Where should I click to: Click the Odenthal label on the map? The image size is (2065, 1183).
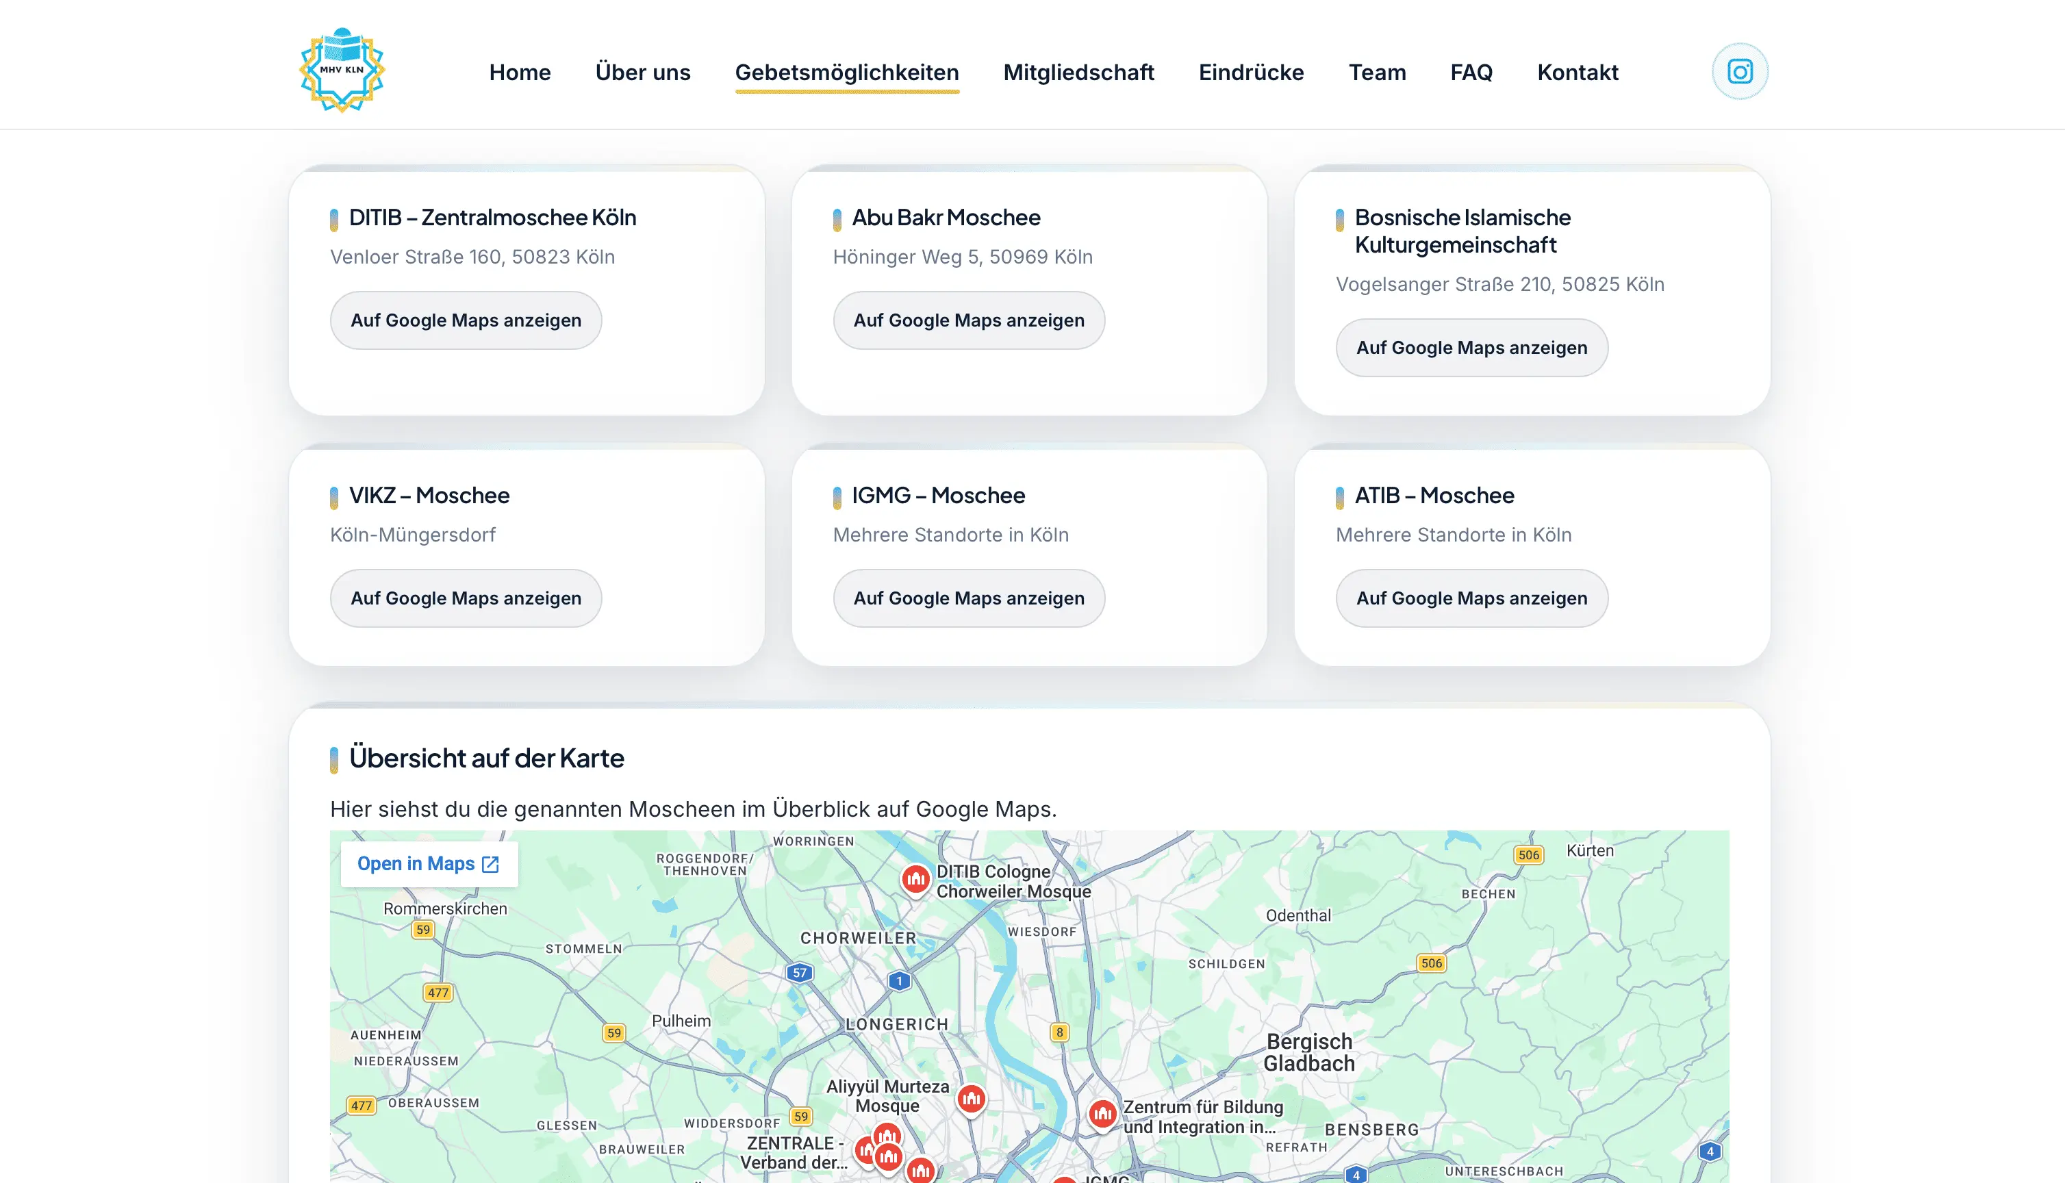tap(1297, 915)
